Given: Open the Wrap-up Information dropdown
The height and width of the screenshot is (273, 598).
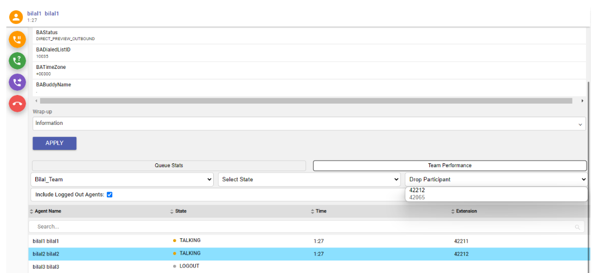Looking at the screenshot, I should click(x=309, y=124).
